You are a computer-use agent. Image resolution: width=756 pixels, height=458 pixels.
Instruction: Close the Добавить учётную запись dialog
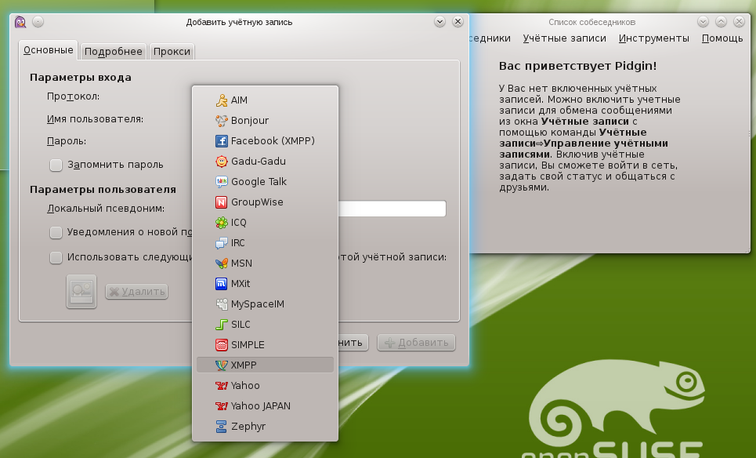pos(458,22)
